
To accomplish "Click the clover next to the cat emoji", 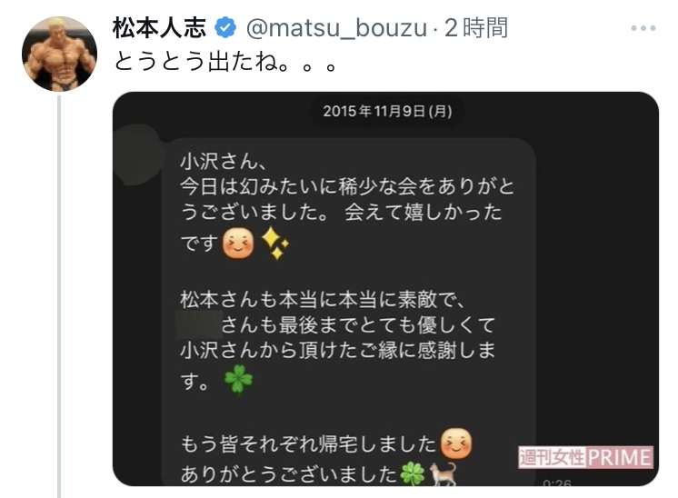I will [412, 473].
